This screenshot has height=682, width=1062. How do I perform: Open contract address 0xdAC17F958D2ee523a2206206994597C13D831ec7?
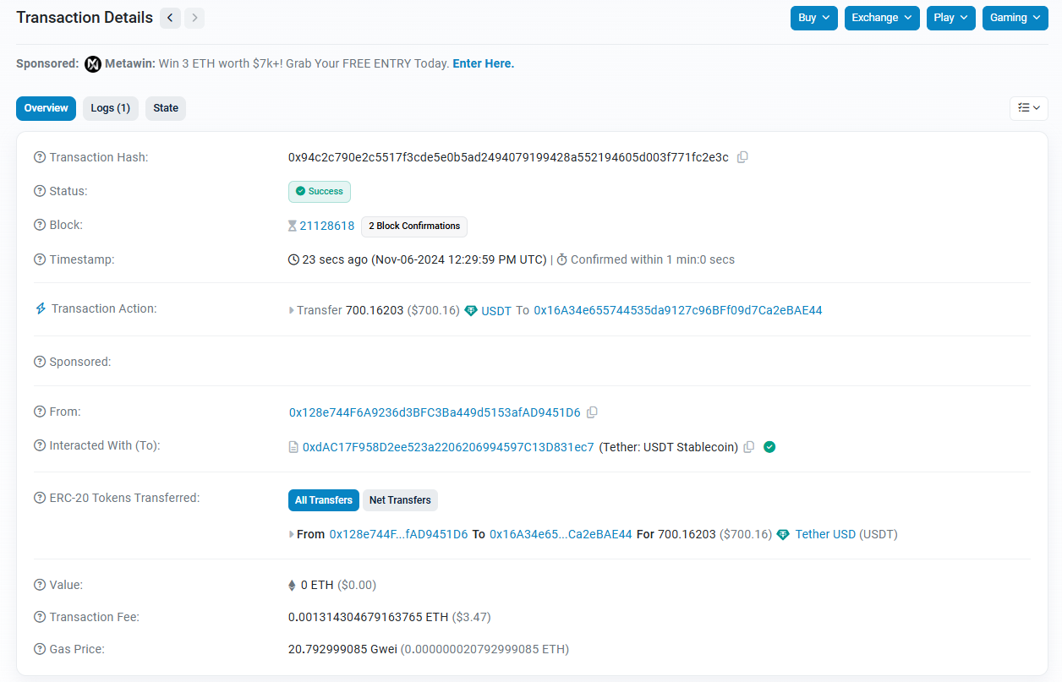(x=448, y=447)
